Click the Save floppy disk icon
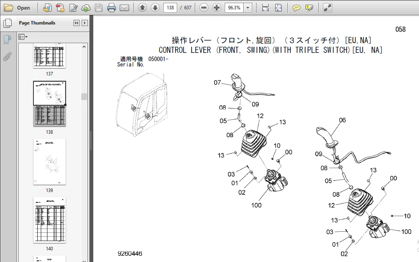 click(x=99, y=8)
